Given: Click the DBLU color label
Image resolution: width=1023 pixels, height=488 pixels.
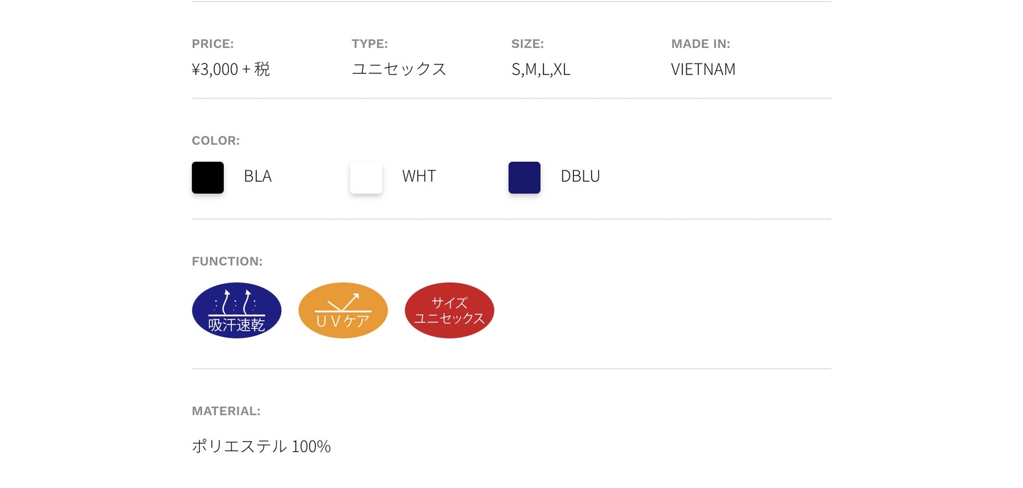Looking at the screenshot, I should point(580,176).
